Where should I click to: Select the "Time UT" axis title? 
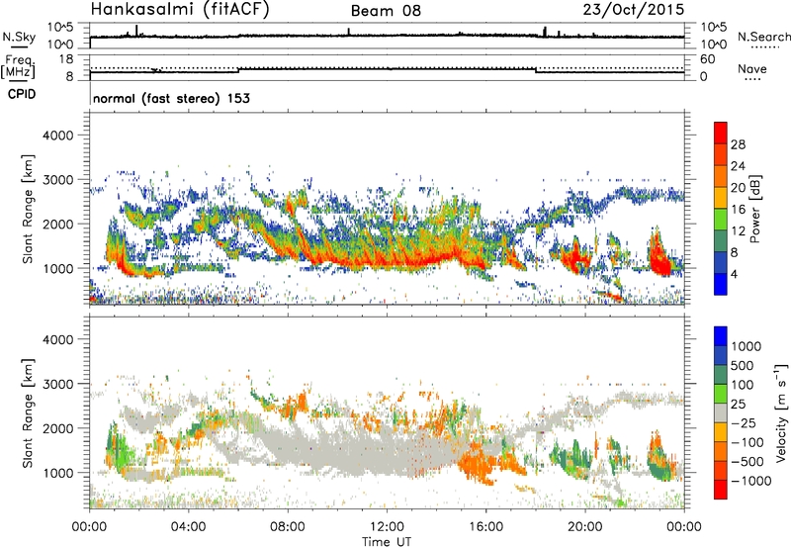387,542
